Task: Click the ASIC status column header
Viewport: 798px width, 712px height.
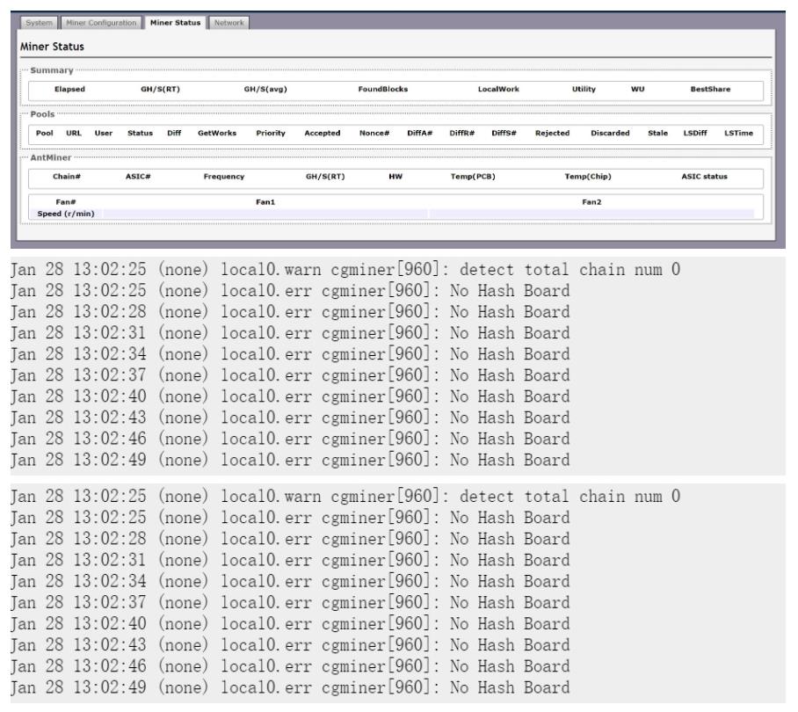Action: pos(704,177)
